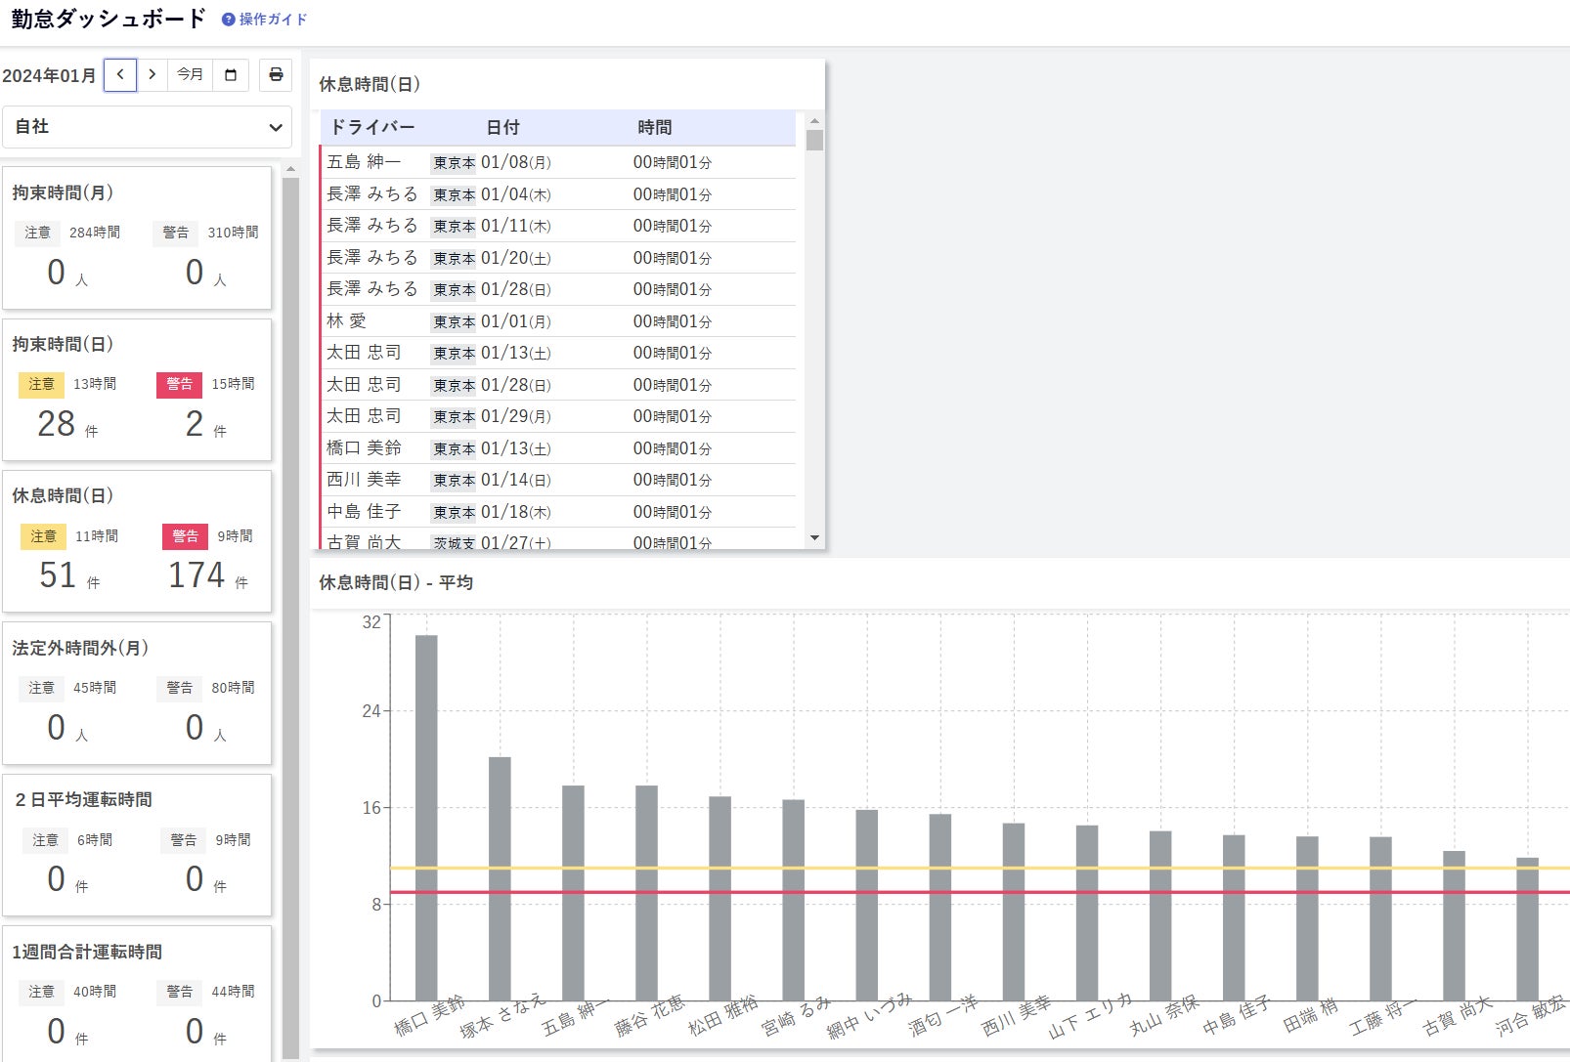The width and height of the screenshot is (1570, 1062).
Task: Click red 警告 badge in 休息時間(日) card
Action: tap(185, 536)
